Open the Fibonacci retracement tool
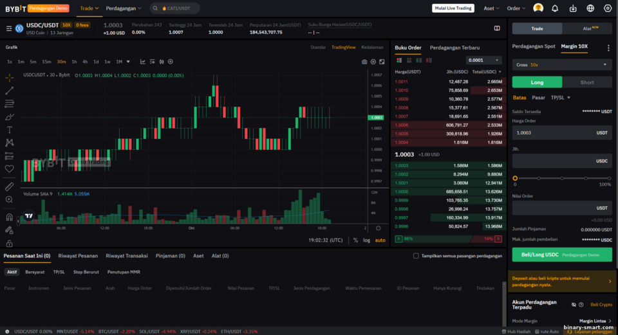 pyautogui.click(x=10, y=104)
